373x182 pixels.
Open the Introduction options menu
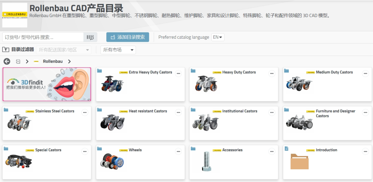365,151
